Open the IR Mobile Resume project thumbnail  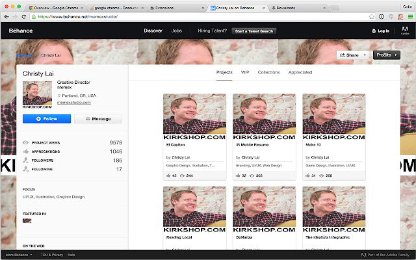[x=265, y=117]
